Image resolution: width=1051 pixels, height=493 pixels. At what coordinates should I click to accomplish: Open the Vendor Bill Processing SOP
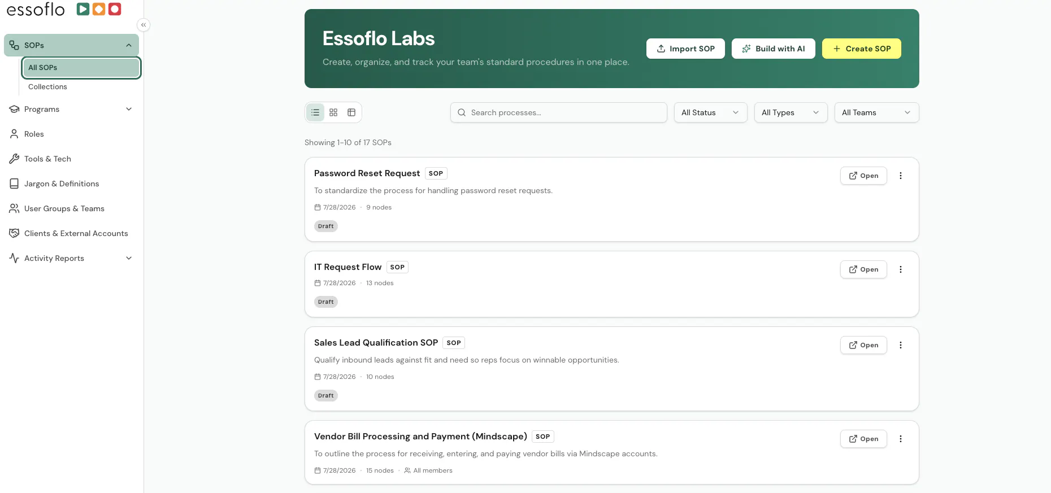click(863, 439)
